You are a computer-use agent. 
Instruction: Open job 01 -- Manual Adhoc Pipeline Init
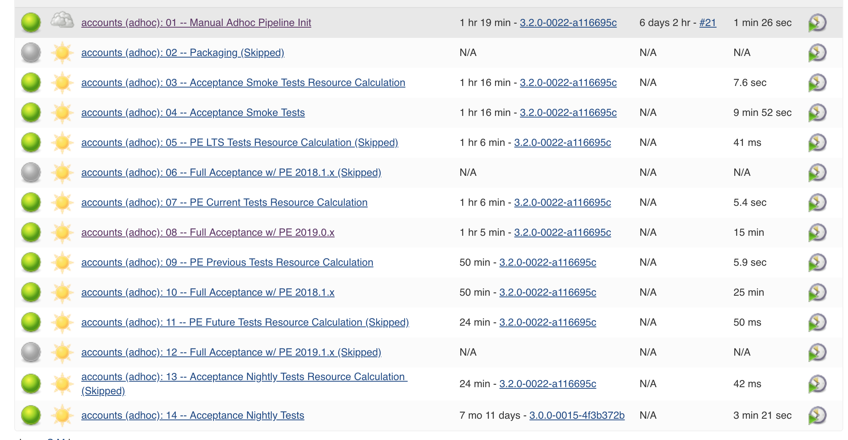196,23
